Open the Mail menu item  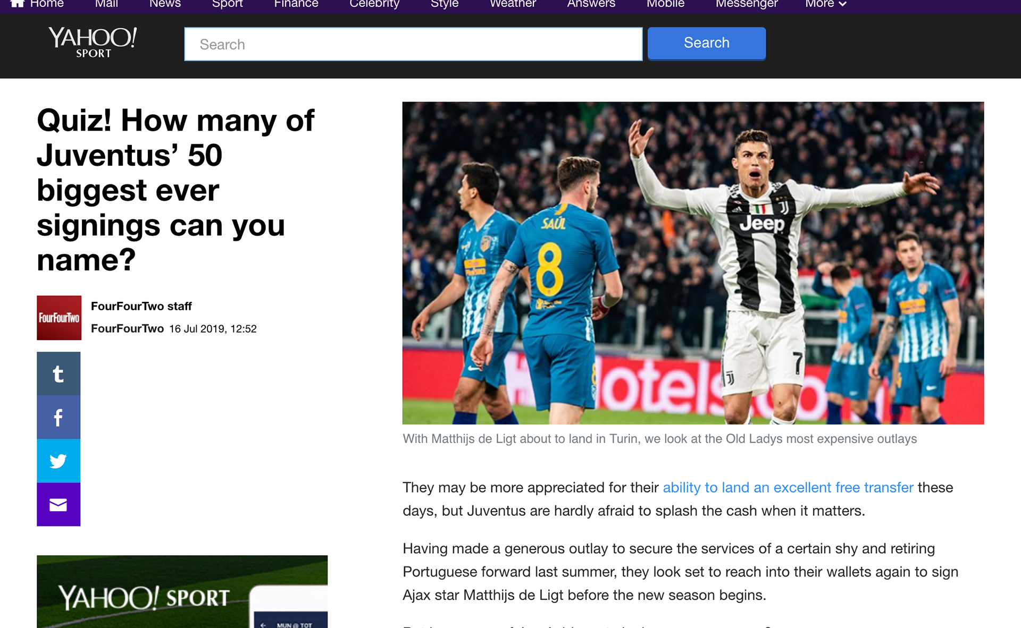[x=106, y=4]
